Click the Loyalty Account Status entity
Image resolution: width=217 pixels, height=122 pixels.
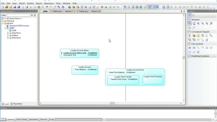[80, 54]
